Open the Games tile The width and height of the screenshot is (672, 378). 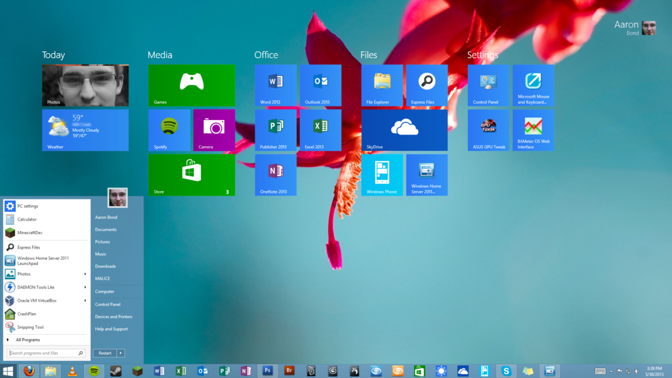[x=192, y=85]
